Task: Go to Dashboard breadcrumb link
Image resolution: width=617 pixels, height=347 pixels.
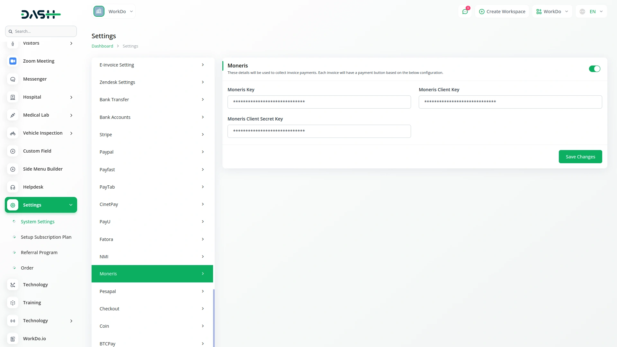Action: tap(102, 46)
